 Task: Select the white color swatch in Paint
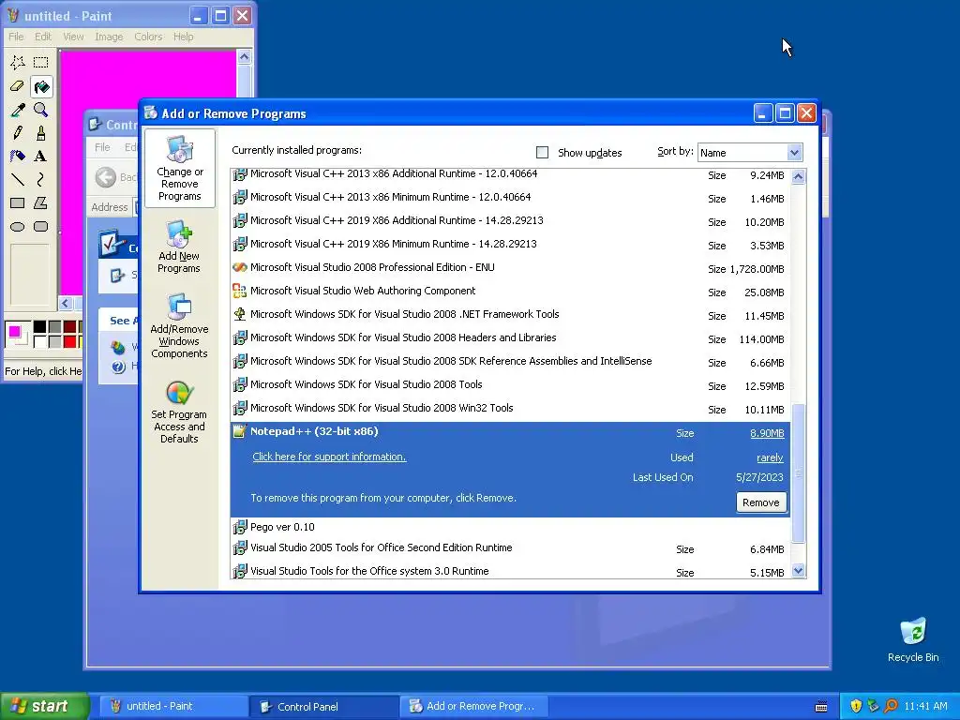39,341
